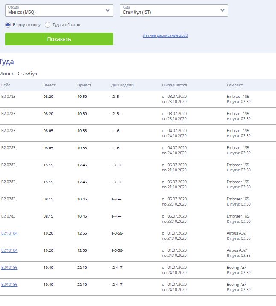This screenshot has width=276, height=306.
Task: Open the upper B2* 0184 flight link
Action: pos(9,233)
